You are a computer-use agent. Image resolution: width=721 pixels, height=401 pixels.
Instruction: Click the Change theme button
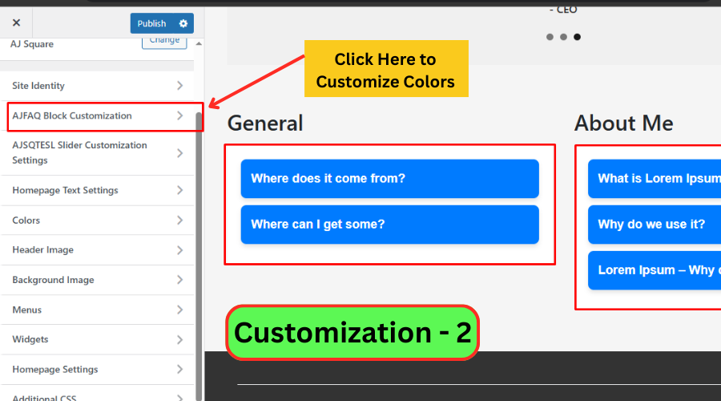pyautogui.click(x=164, y=42)
